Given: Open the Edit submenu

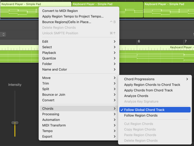Looking at the screenshot, I should pos(79,41).
